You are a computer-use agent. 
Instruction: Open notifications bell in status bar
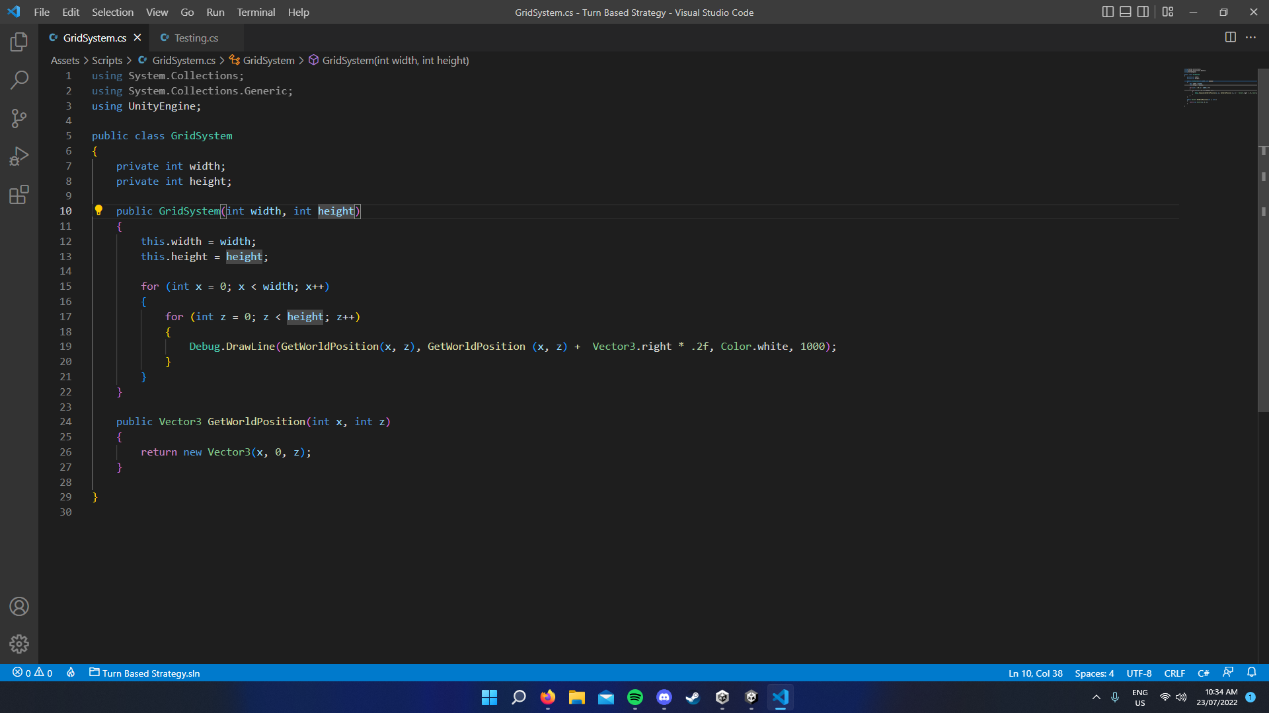pyautogui.click(x=1251, y=673)
